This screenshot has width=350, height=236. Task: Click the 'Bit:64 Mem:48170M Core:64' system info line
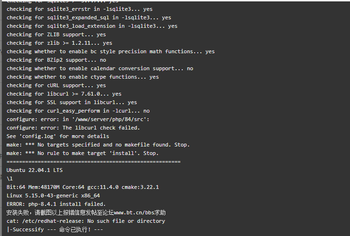82,187
